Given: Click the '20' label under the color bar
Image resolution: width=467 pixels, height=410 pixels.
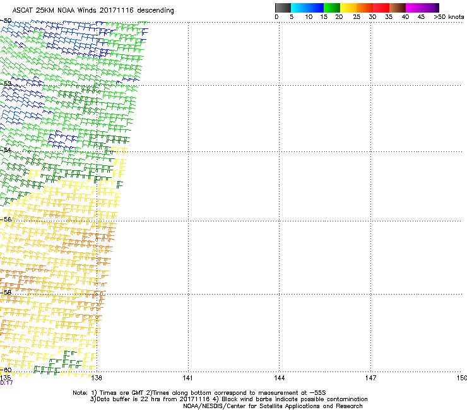Looking at the screenshot, I should 339,17.
